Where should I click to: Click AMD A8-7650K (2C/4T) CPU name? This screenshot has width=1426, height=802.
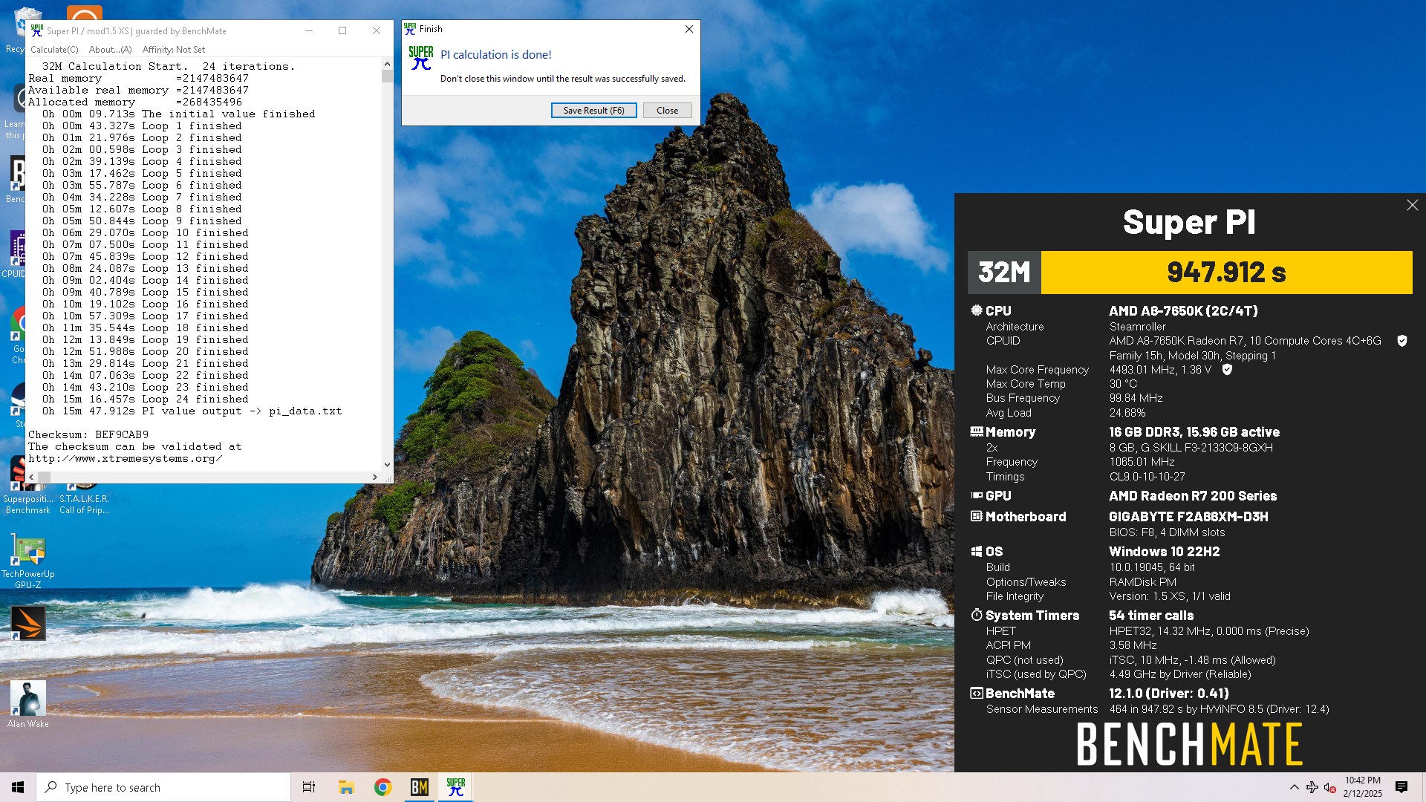(1183, 310)
